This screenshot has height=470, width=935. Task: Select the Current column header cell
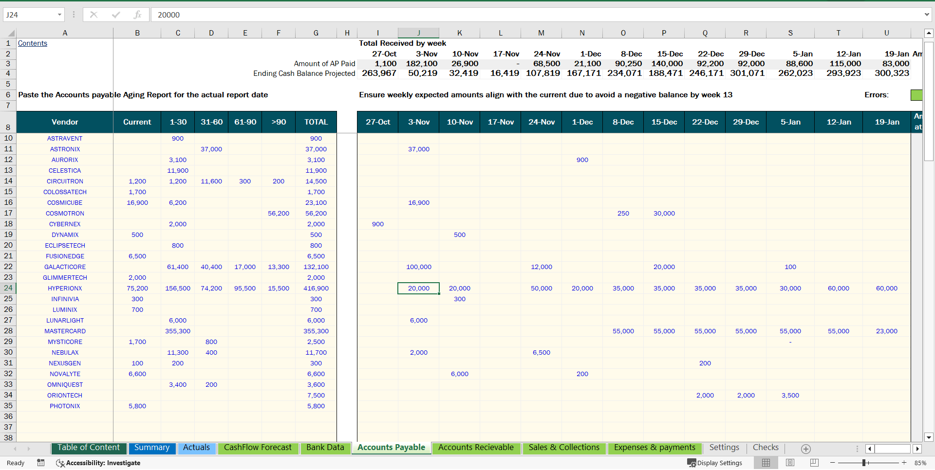pyautogui.click(x=137, y=122)
